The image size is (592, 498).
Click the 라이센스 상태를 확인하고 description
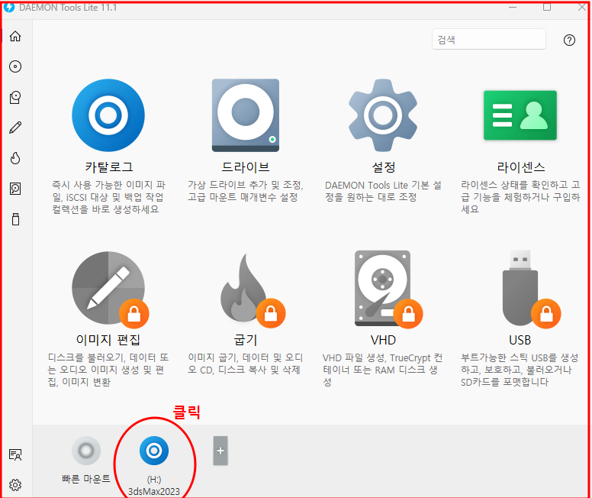pyautogui.click(x=520, y=197)
